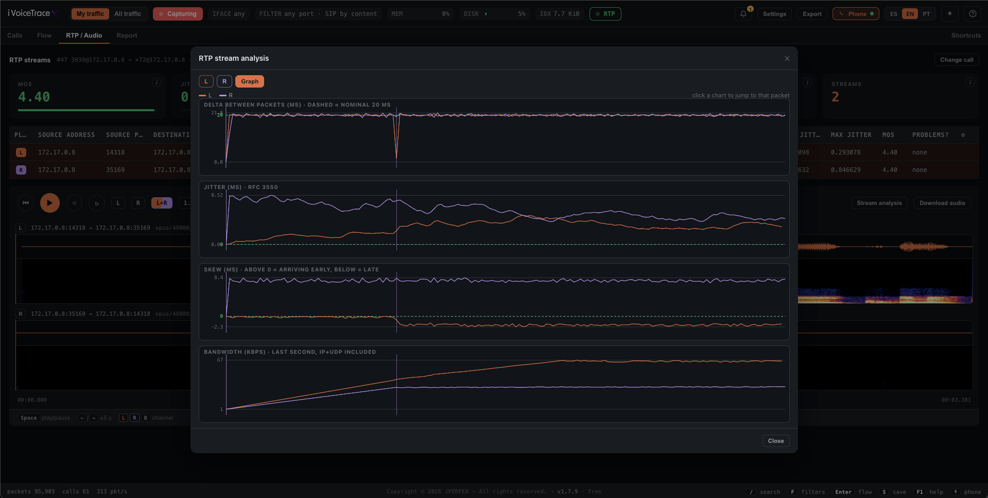Sort by the SOURCE ADDRESS column

coord(66,135)
